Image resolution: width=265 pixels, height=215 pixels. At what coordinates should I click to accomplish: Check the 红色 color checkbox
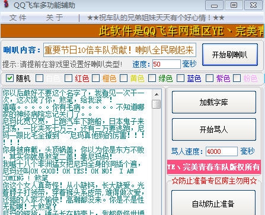pyautogui.click(x=68, y=78)
